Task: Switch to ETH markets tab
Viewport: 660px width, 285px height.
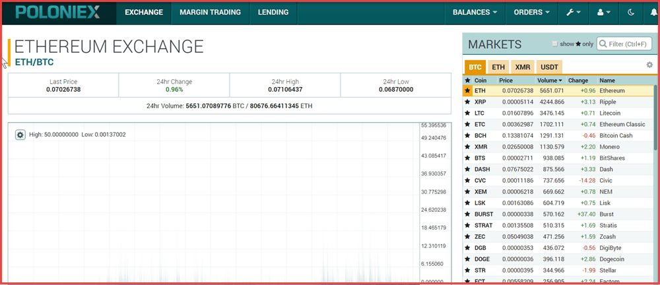Action: pos(498,67)
